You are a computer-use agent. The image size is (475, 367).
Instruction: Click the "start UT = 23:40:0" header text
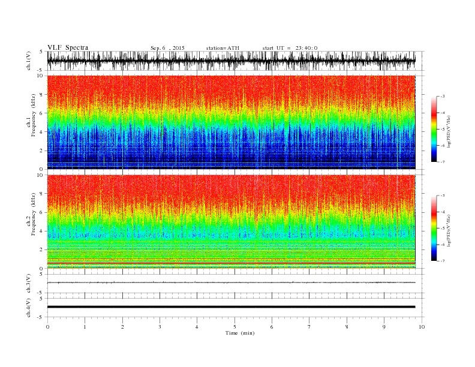tap(290, 48)
